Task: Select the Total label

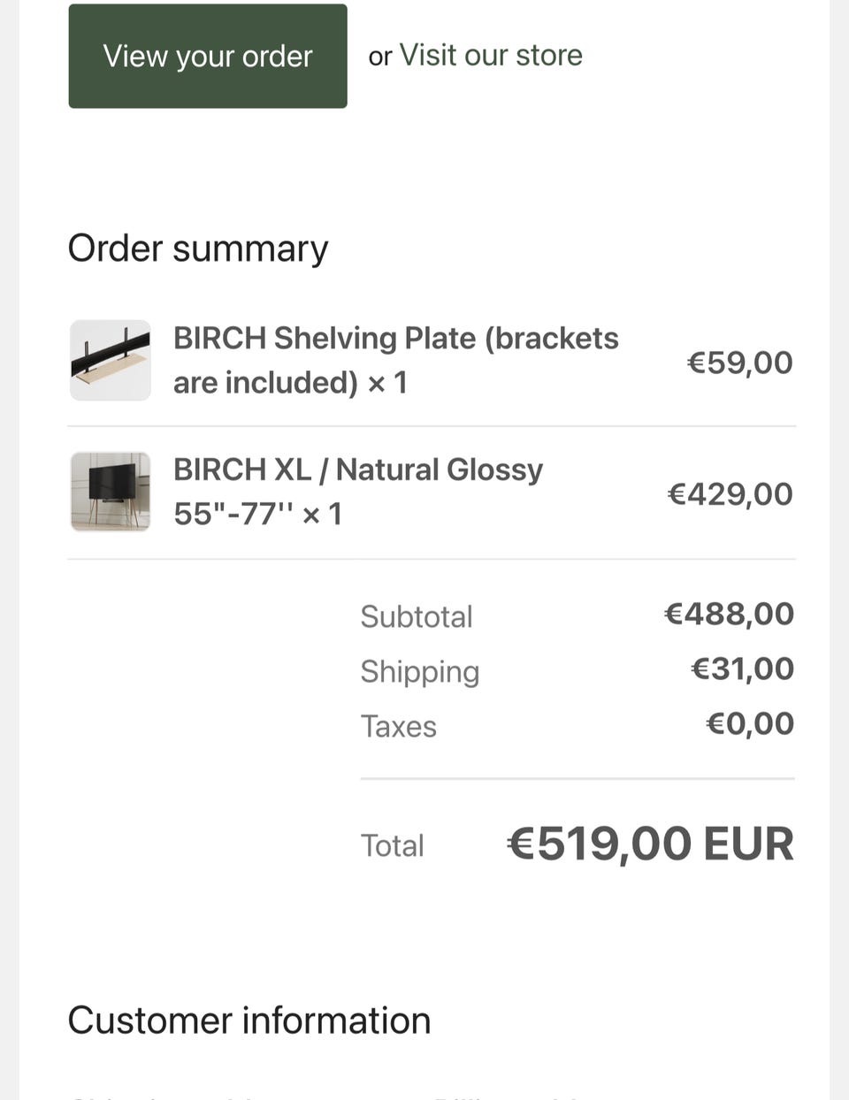Action: [393, 845]
